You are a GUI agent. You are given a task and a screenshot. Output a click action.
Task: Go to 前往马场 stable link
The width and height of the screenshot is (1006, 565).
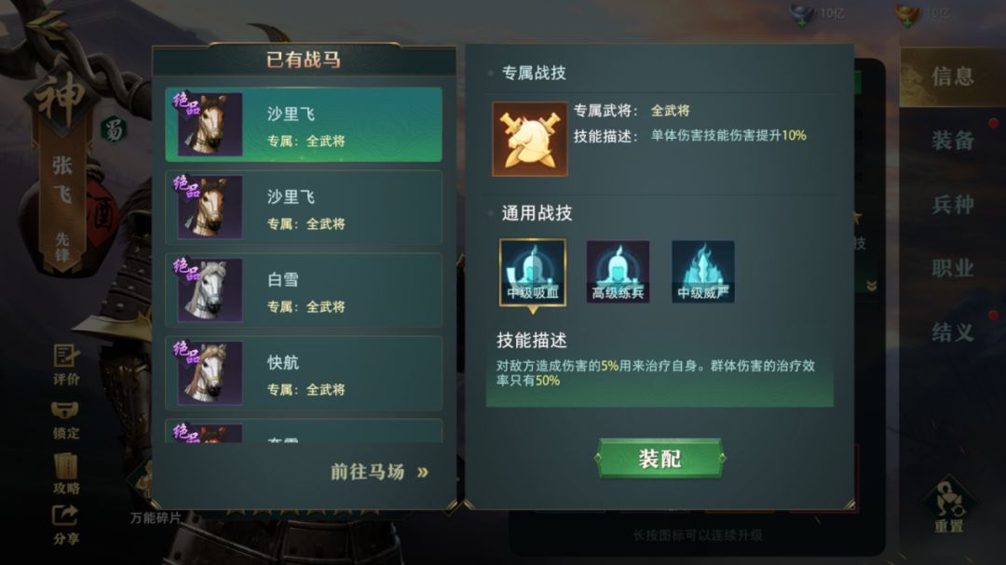[x=379, y=472]
